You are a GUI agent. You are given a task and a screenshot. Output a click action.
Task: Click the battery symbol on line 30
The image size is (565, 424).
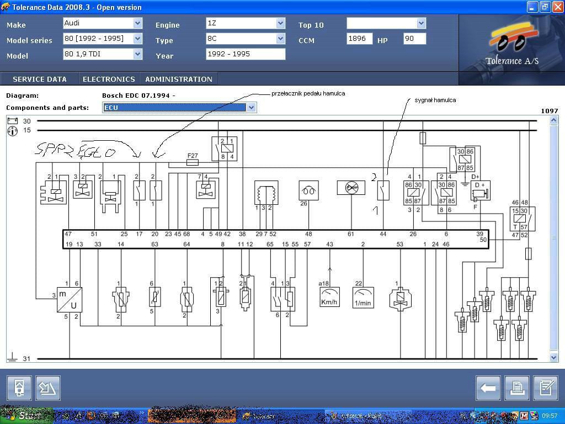[x=13, y=121]
